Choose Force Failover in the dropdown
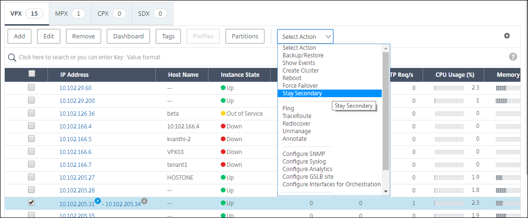The height and width of the screenshot is (218, 528). [300, 86]
